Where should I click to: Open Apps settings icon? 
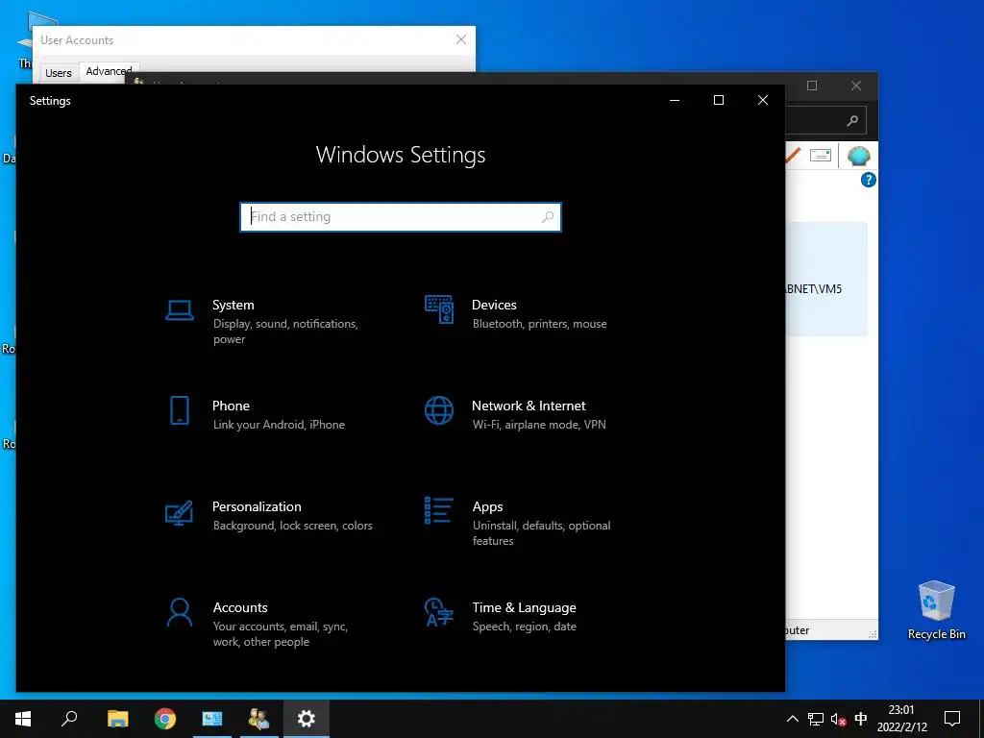[438, 510]
